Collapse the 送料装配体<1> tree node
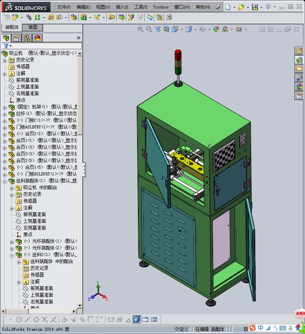Image resolution: width=305 pixels, height=334 pixels. point(5,182)
